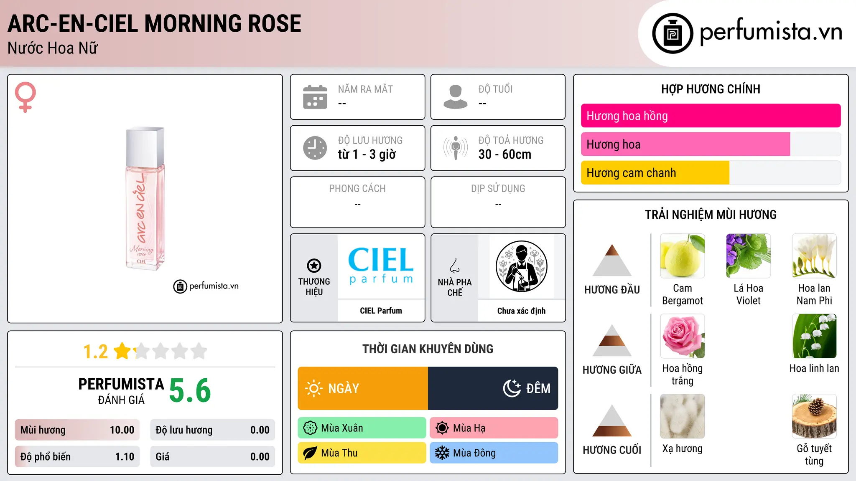The height and width of the screenshot is (481, 856).
Task: Click the Hương giữa pyramid icon
Action: pyautogui.click(x=612, y=340)
